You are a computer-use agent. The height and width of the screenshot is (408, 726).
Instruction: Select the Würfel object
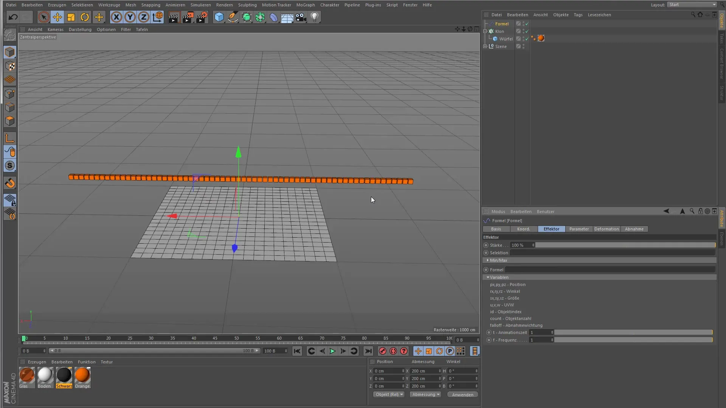pyautogui.click(x=506, y=39)
